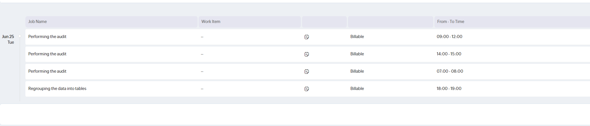590x126 pixels.
Task: Select the 07:00 - 08:00 time range
Action: click(450, 71)
